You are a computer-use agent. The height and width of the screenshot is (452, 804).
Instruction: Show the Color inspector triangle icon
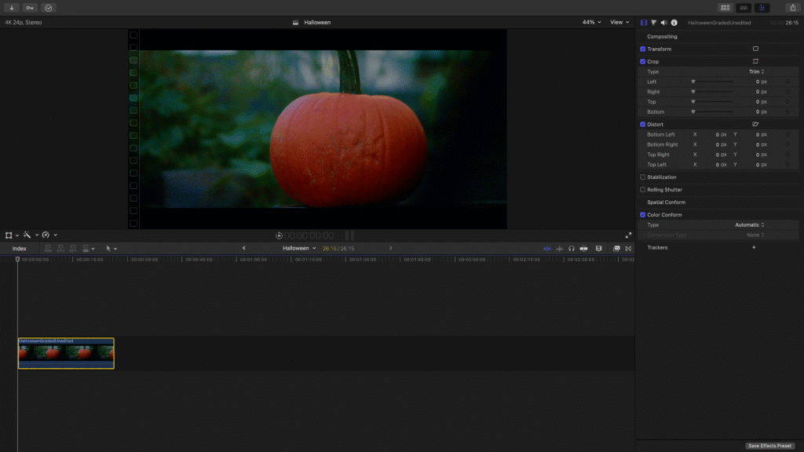(x=653, y=23)
